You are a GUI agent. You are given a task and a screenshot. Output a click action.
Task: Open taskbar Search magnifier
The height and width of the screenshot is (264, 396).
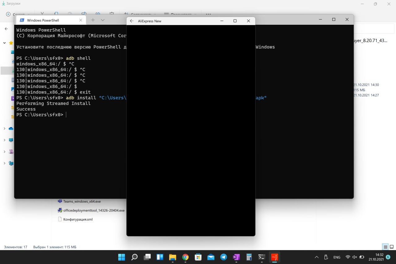pos(134,257)
